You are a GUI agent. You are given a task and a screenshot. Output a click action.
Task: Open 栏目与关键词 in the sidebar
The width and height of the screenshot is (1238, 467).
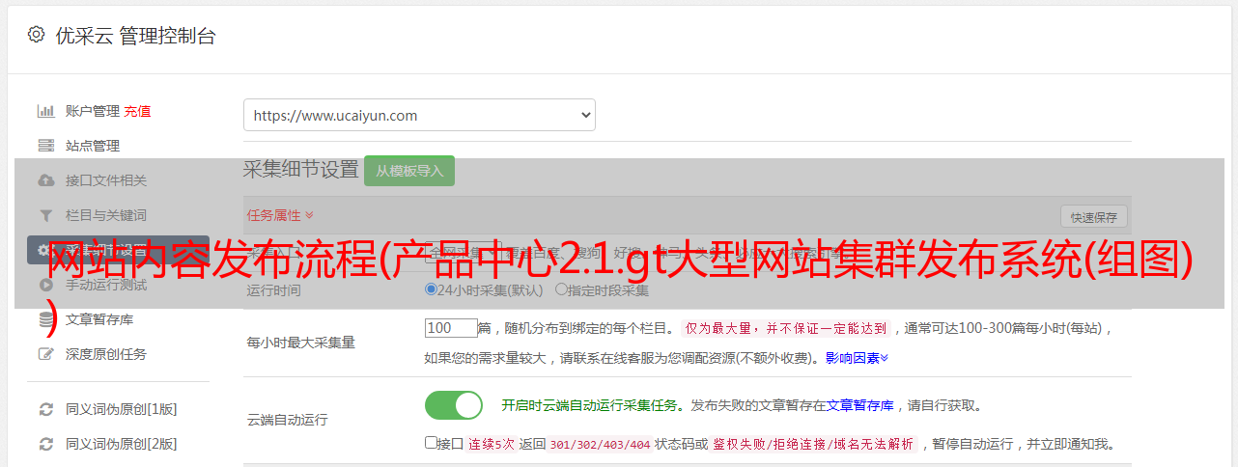[106, 215]
